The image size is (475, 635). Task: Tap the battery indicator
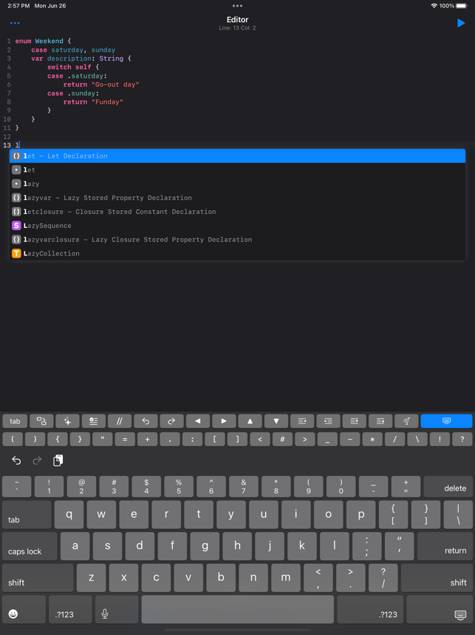click(462, 6)
